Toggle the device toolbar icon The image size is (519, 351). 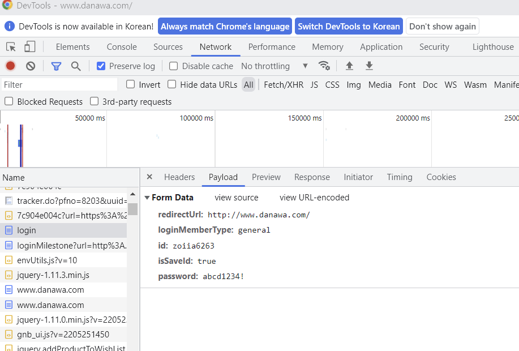tap(30, 46)
